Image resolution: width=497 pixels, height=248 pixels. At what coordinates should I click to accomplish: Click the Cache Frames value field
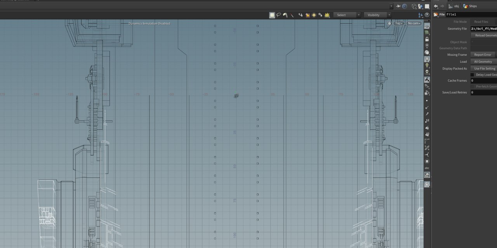(483, 81)
